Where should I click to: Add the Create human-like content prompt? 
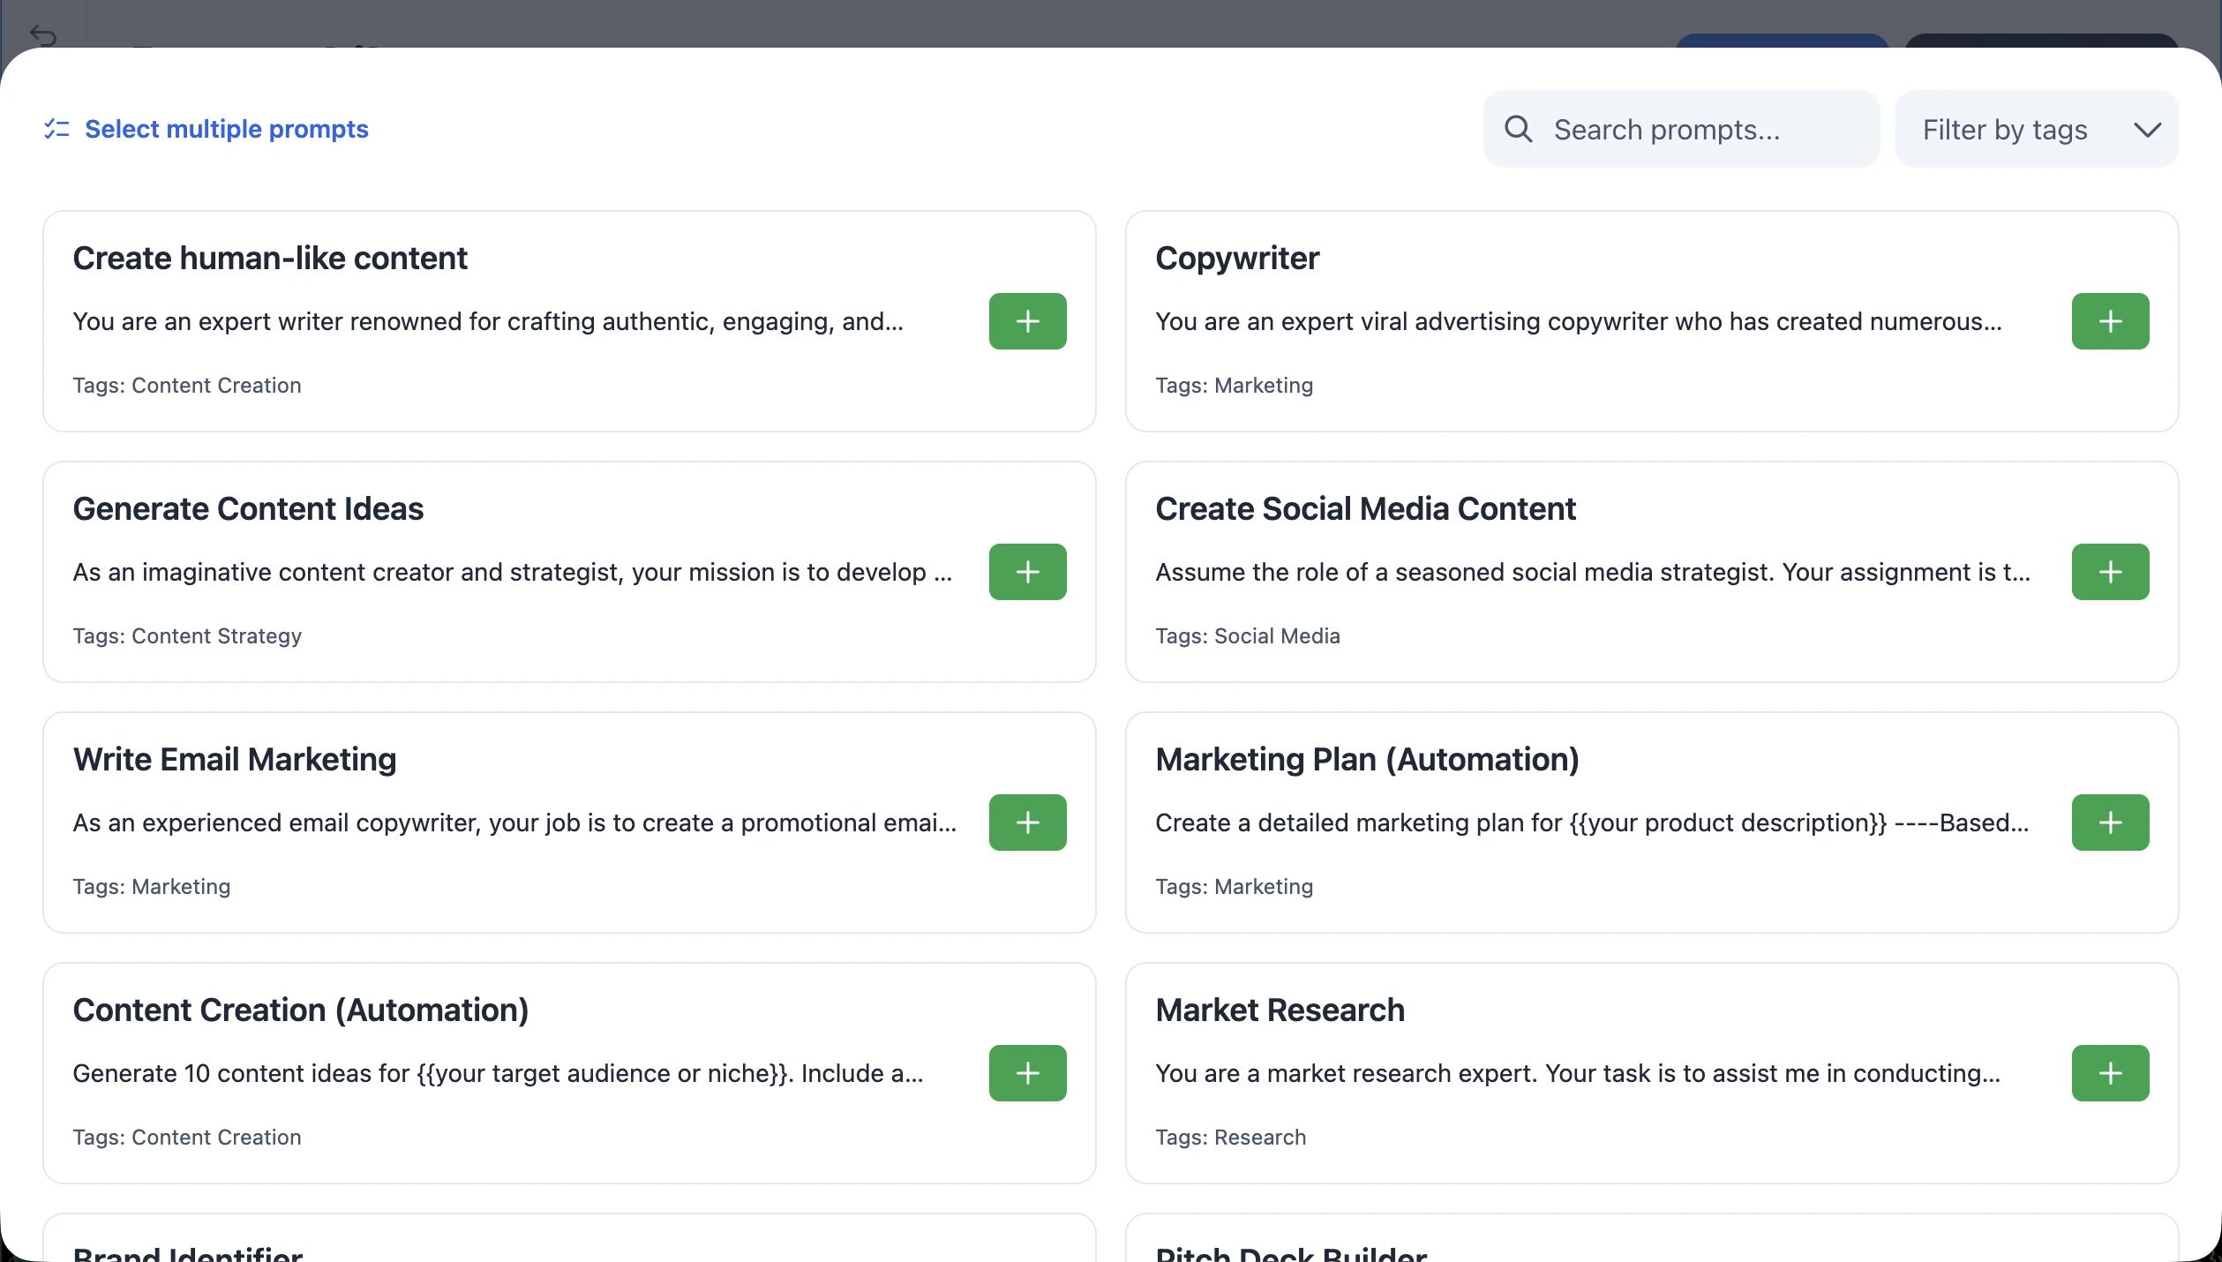[1027, 321]
